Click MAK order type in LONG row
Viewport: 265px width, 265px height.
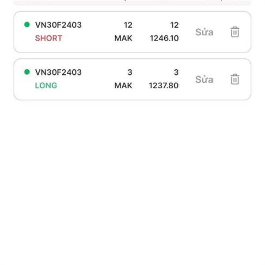coord(123,86)
